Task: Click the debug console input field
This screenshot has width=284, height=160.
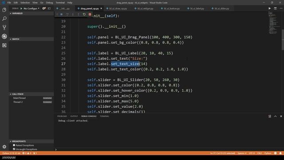Action: [x=170, y=149]
